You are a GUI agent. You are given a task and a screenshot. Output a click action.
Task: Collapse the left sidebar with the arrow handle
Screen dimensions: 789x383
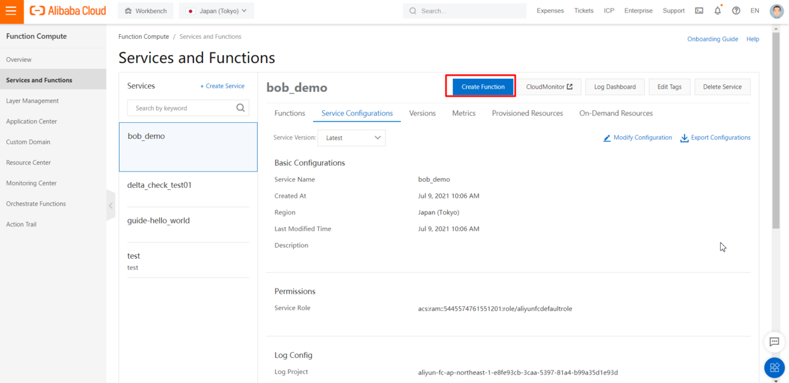(x=110, y=206)
